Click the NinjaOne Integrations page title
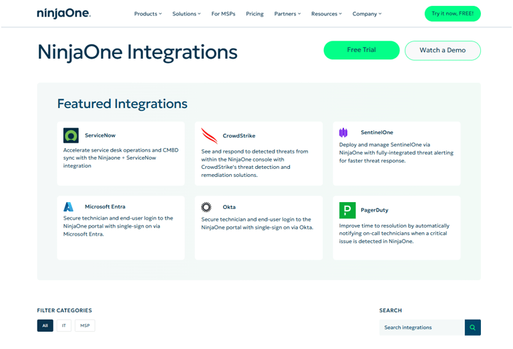 [138, 52]
